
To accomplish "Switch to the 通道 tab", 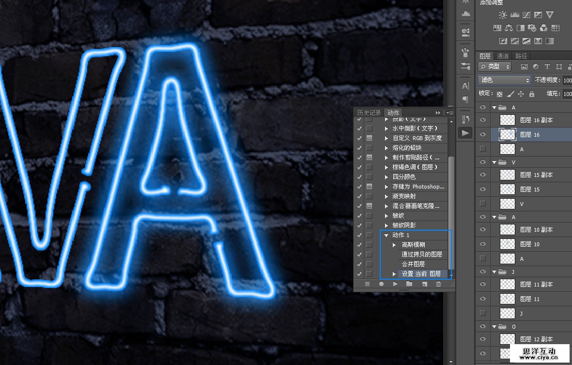I will (x=503, y=56).
